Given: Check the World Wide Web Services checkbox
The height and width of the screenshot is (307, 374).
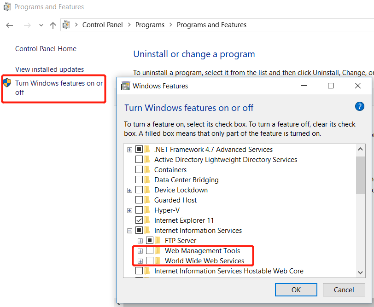Looking at the screenshot, I should (150, 261).
